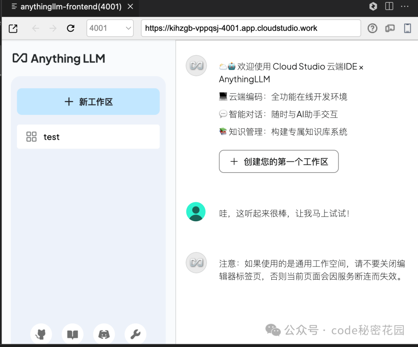Click the 注意 warning message text

point(312,270)
